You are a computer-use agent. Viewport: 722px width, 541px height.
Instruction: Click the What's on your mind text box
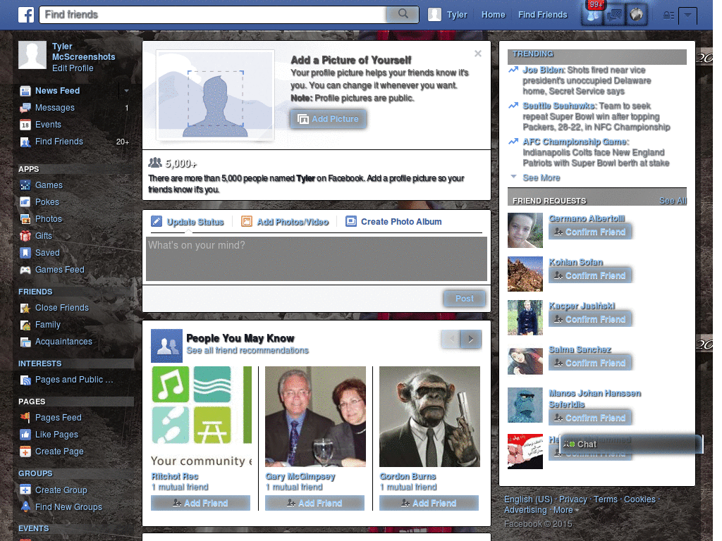point(317,259)
